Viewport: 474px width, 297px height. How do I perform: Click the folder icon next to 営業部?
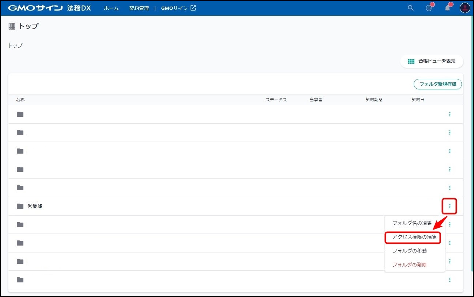(x=20, y=206)
